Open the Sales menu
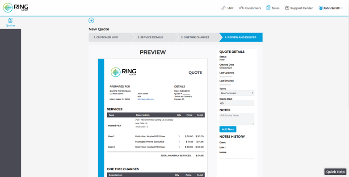The height and width of the screenshot is (177, 349). pos(273,8)
